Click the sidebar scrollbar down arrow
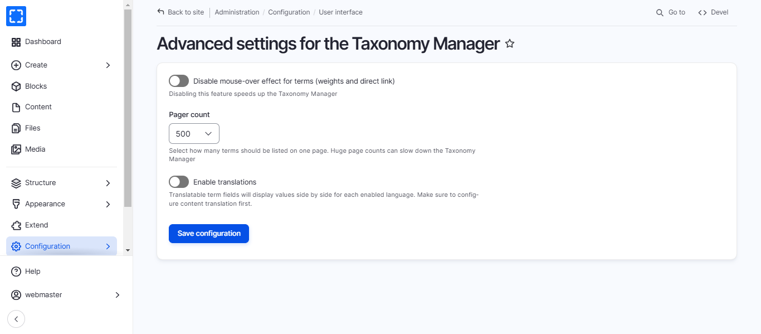Screen dimensions: 761x334 point(128,250)
